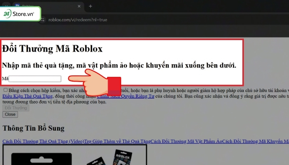Open the Điều Kiện Thẻ Quà Tặng link
The width and height of the screenshot is (289, 165).
point(27,96)
